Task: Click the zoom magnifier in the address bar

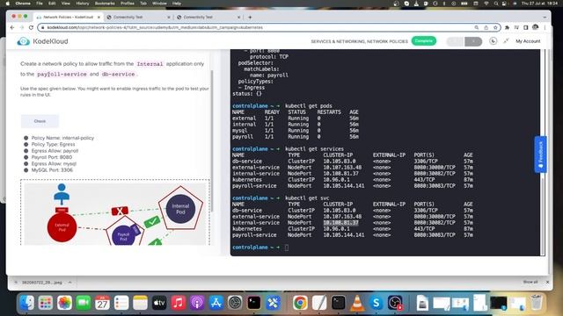Action: coord(477,27)
